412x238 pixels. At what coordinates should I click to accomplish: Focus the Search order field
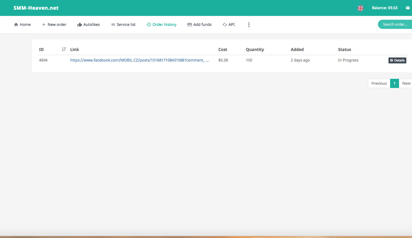pyautogui.click(x=395, y=24)
